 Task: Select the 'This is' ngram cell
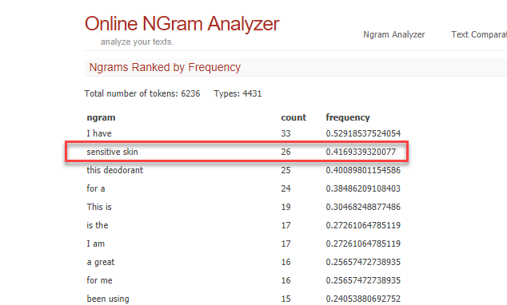tap(99, 207)
